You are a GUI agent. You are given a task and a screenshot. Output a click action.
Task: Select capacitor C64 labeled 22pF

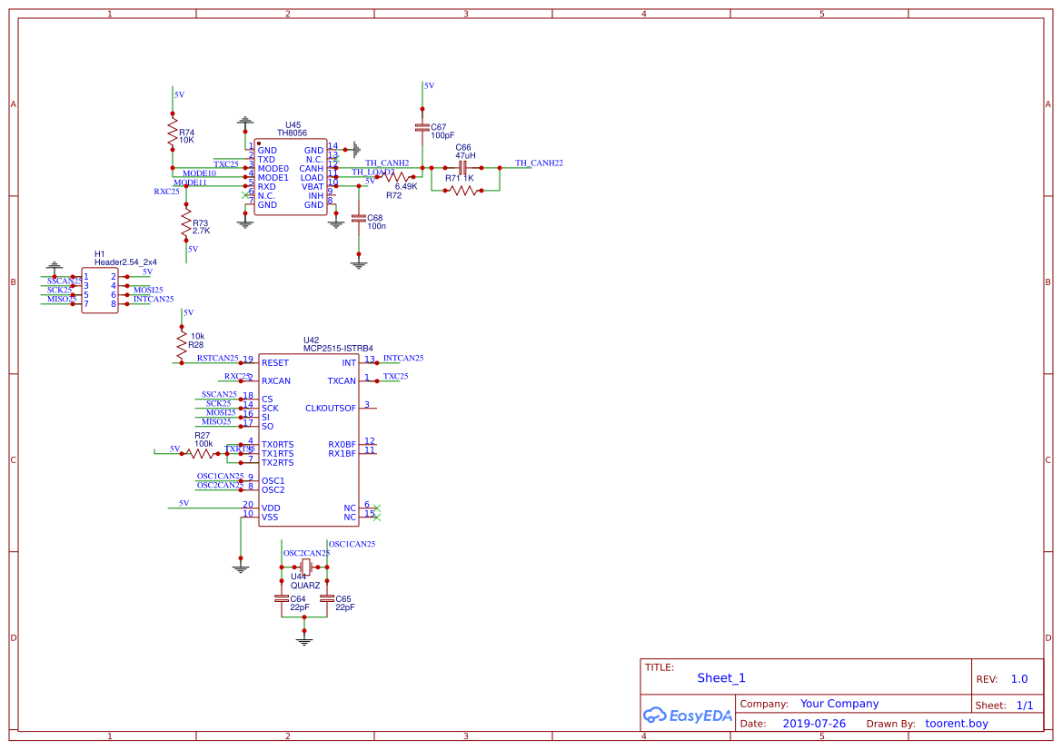(282, 599)
